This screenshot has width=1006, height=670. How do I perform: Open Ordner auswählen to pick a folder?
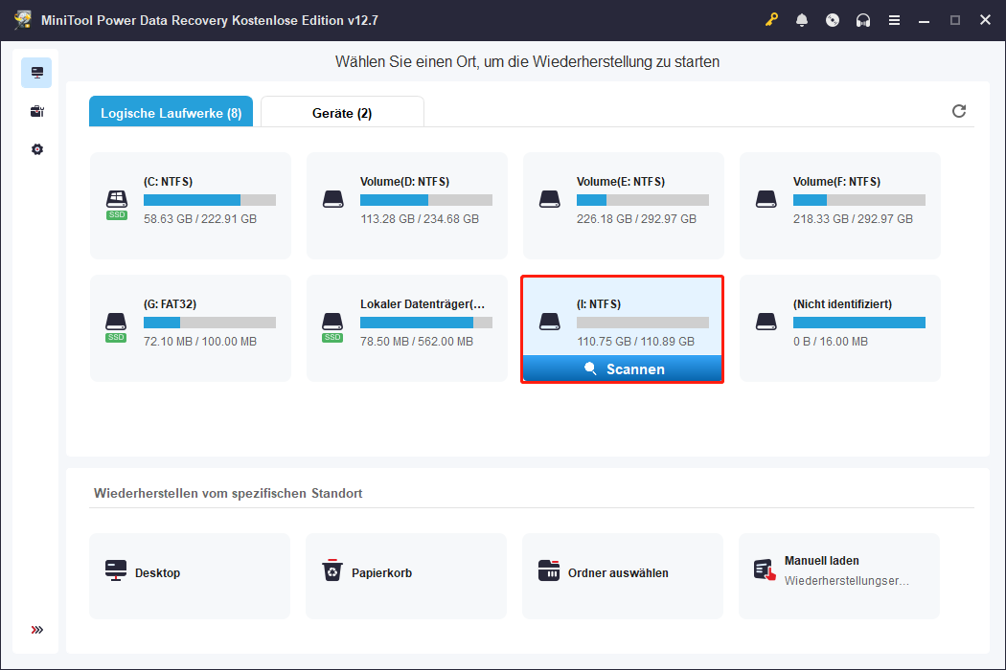pyautogui.click(x=622, y=575)
